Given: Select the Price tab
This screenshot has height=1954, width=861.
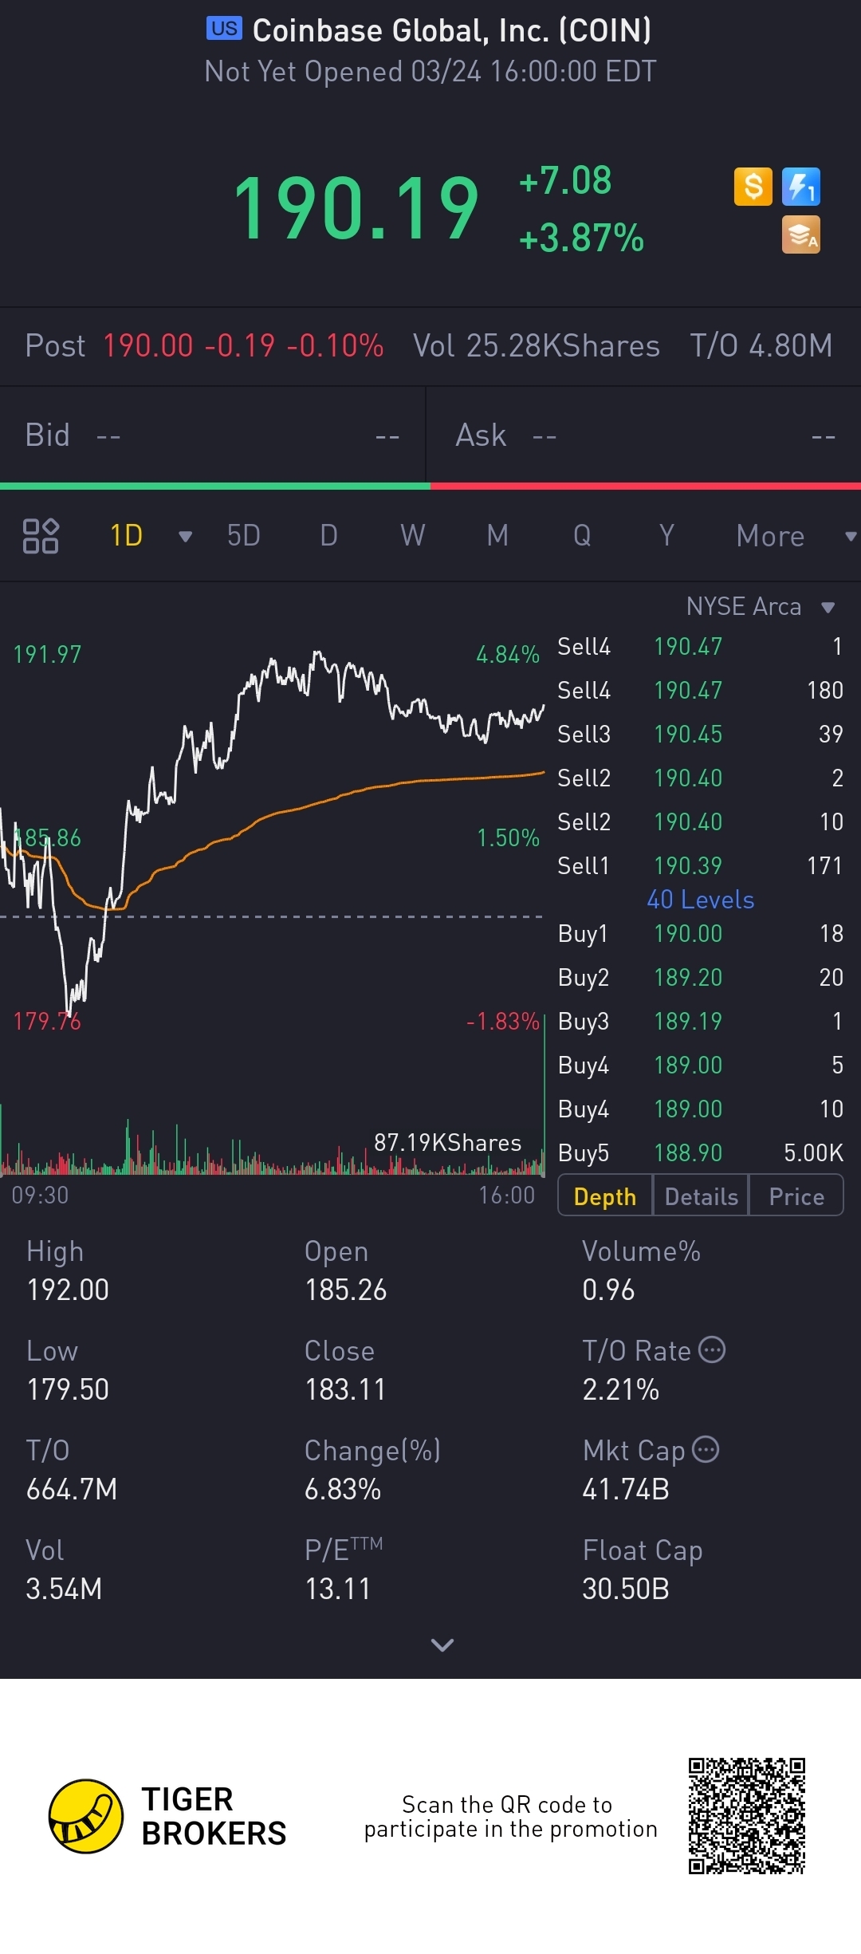Looking at the screenshot, I should pyautogui.click(x=796, y=1196).
